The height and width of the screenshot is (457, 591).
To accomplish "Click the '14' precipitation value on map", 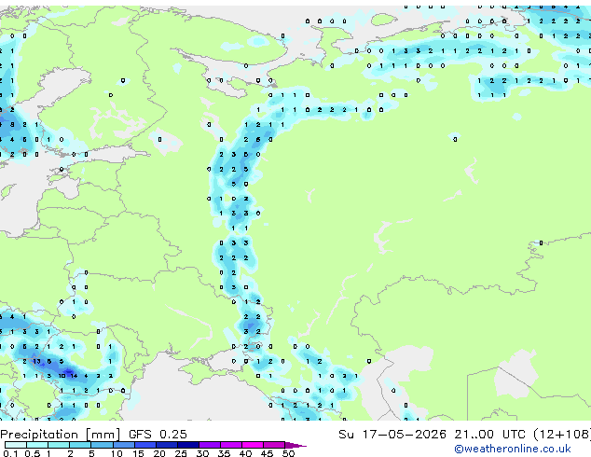I will 74,376.
